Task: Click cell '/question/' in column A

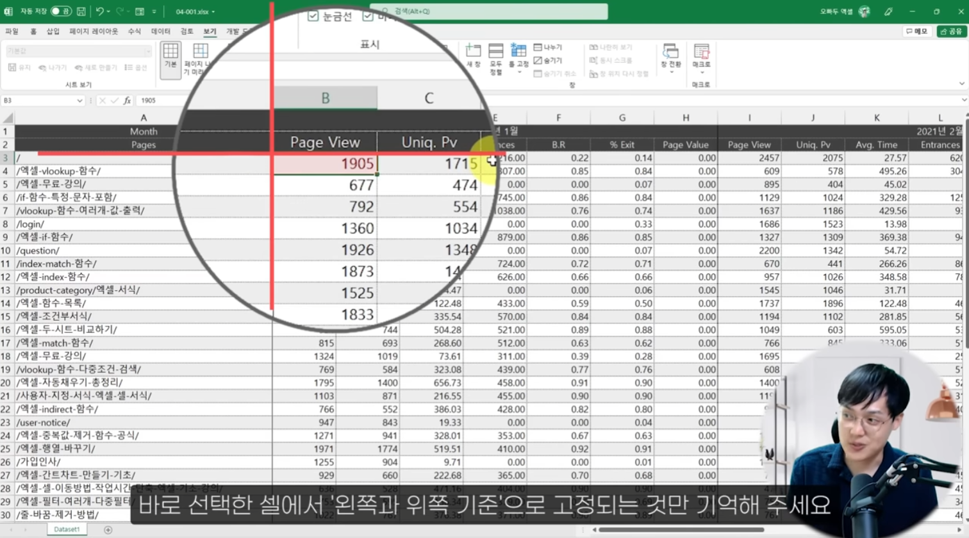Action: pos(144,250)
